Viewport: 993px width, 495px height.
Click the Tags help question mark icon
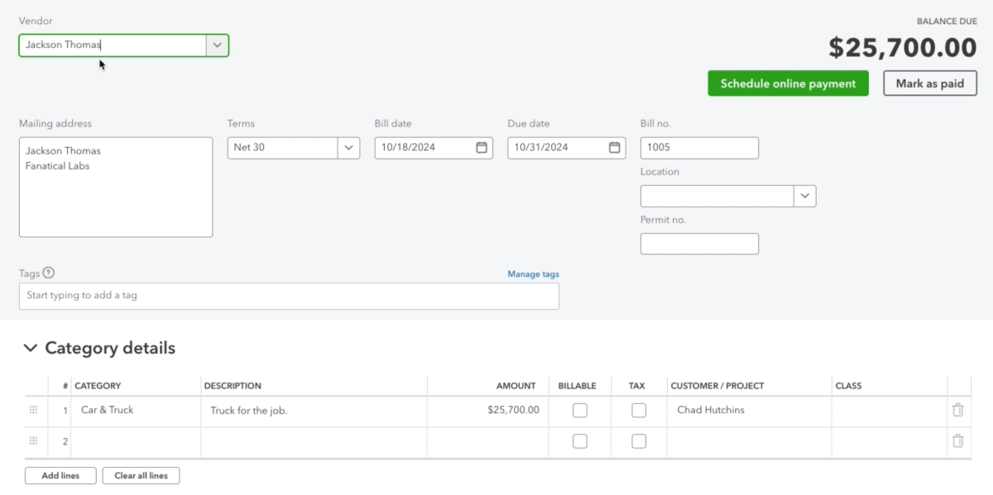pos(49,273)
